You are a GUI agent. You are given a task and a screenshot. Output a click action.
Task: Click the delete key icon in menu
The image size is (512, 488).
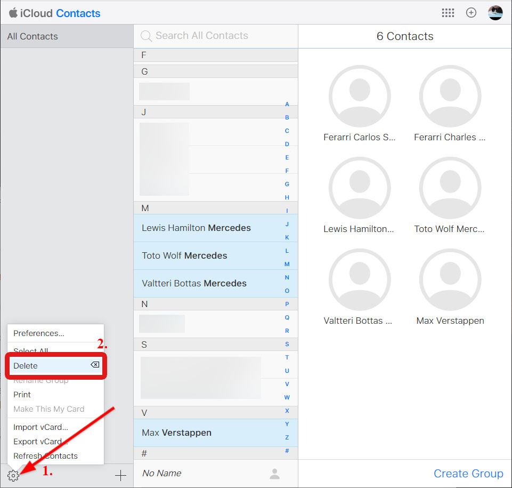[x=95, y=364]
